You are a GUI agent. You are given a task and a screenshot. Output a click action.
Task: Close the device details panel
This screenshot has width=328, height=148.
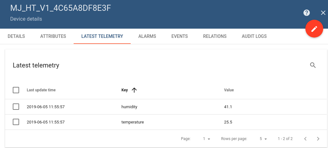(323, 13)
